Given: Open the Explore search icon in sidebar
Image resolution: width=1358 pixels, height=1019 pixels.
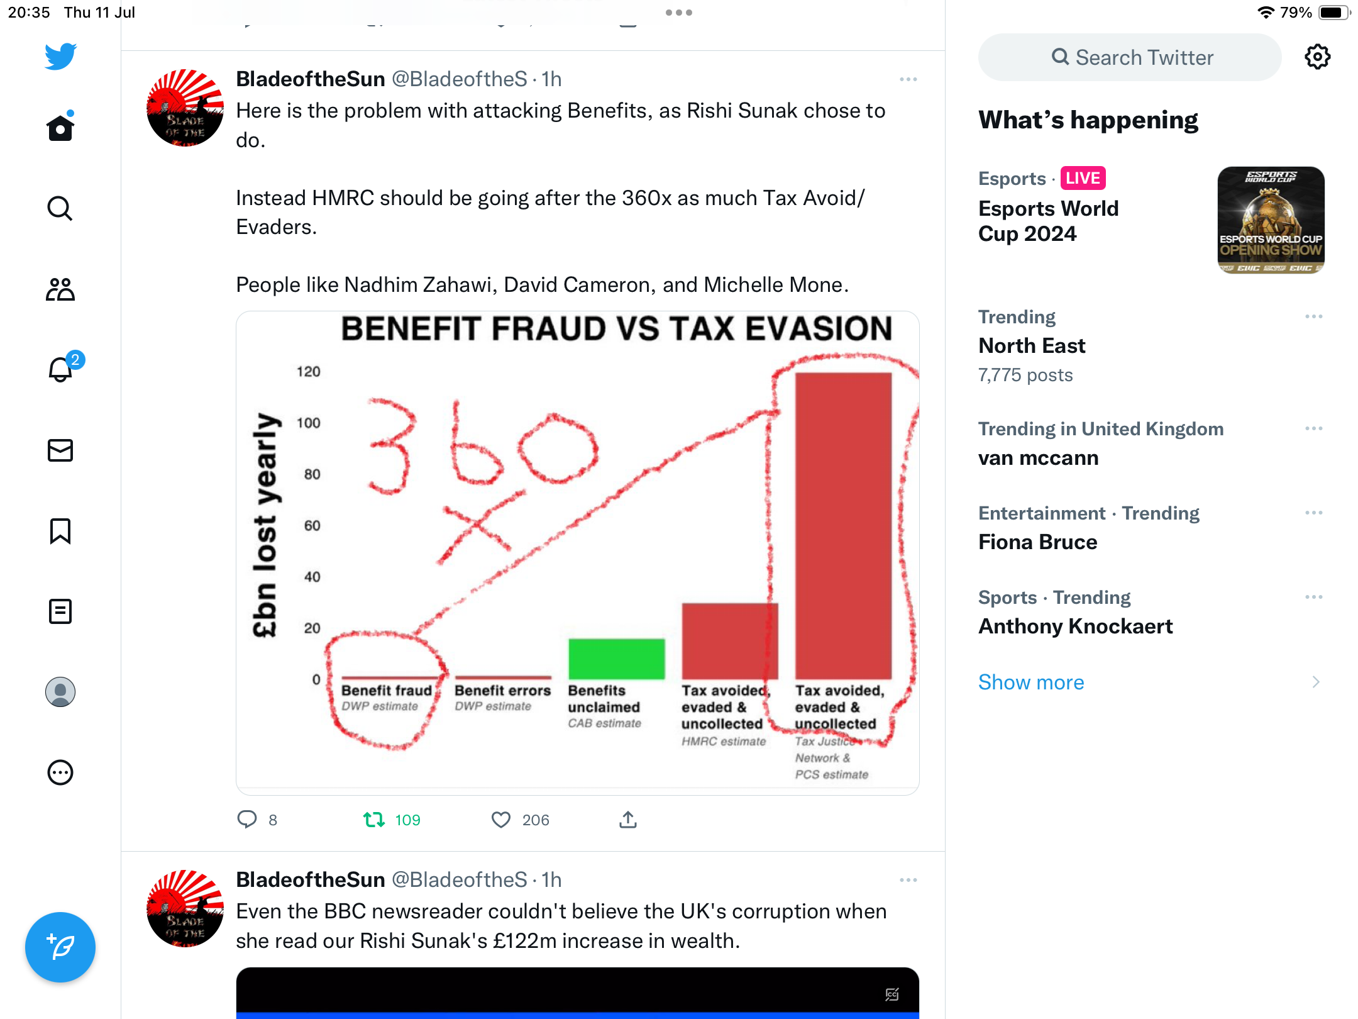Looking at the screenshot, I should (60, 208).
